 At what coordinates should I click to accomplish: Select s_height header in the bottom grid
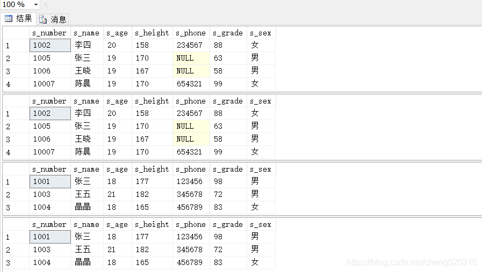153,224
